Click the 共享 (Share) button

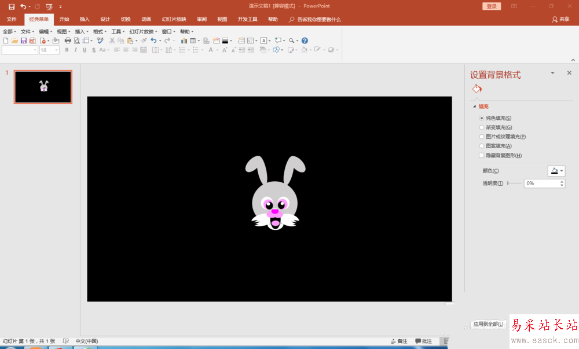pyautogui.click(x=560, y=19)
